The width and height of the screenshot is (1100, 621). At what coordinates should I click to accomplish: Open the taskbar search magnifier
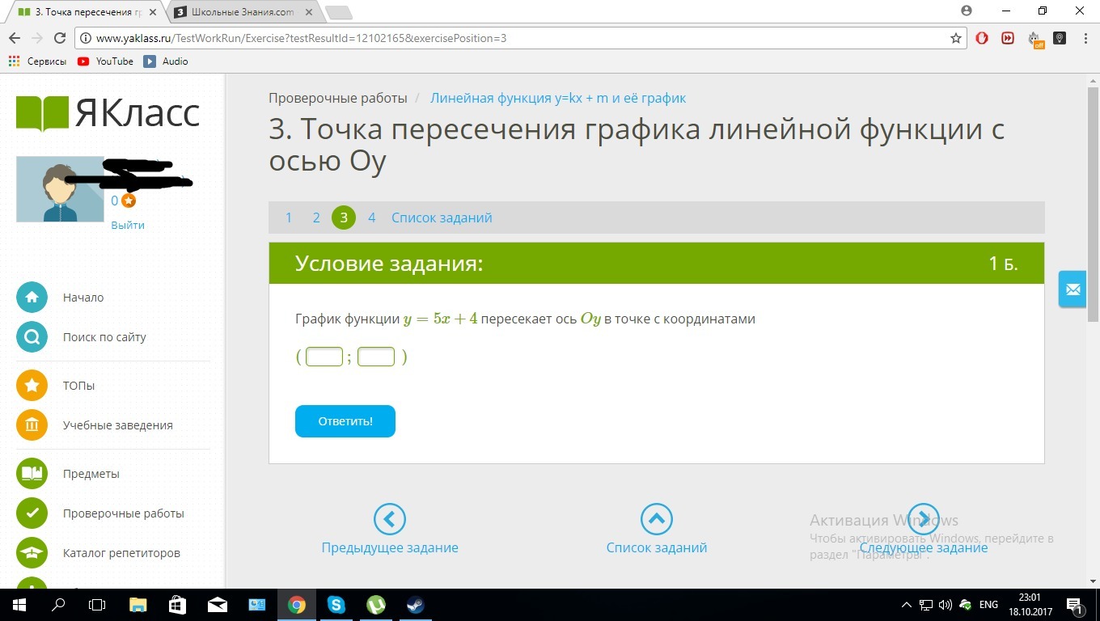58,605
